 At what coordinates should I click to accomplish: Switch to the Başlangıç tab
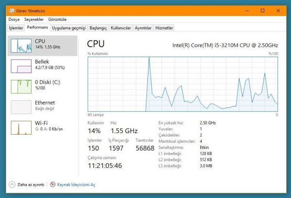[x=98, y=28]
